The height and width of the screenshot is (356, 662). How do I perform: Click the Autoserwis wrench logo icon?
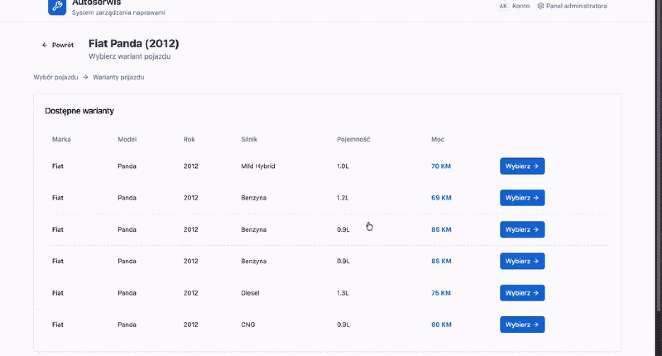coord(57,7)
